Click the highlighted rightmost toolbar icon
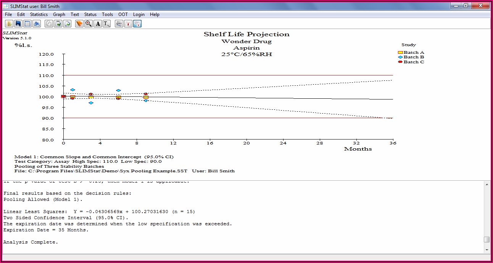Image resolution: width=493 pixels, height=263 pixels. pos(137,24)
